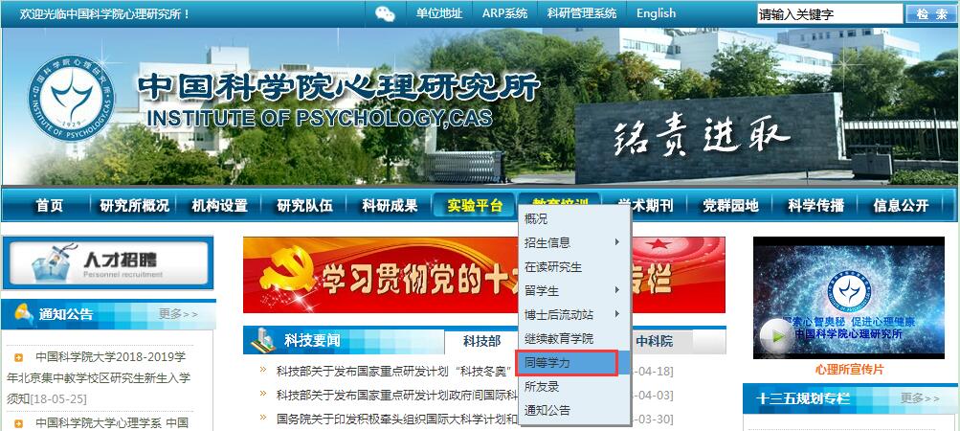Image resolution: width=960 pixels, height=431 pixels.
Task: Expand the 招生信息 submenu arrow
Action: 616,242
